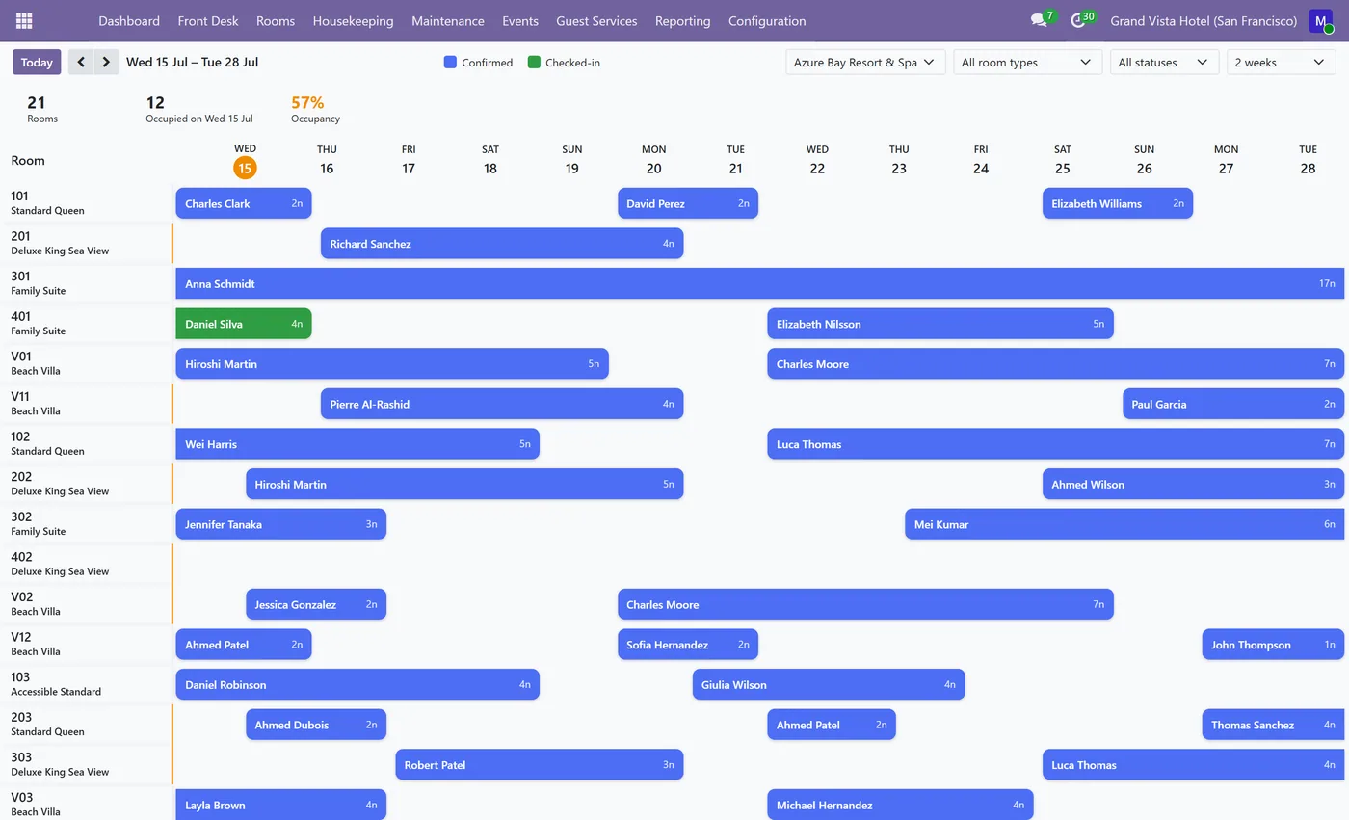Click the 57% Occupancy statistic
The width and height of the screenshot is (1349, 820).
click(x=315, y=109)
